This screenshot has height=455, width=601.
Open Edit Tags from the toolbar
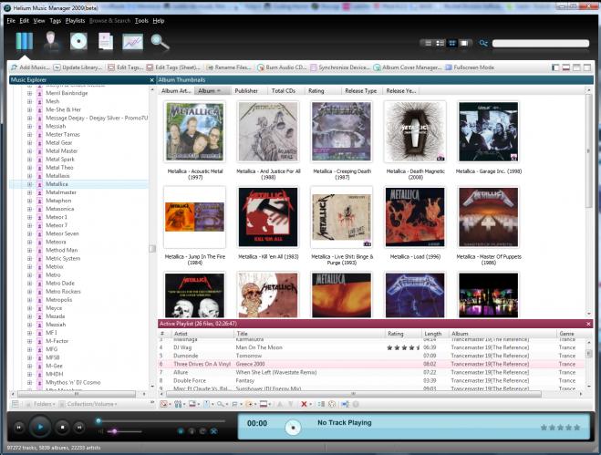point(125,67)
